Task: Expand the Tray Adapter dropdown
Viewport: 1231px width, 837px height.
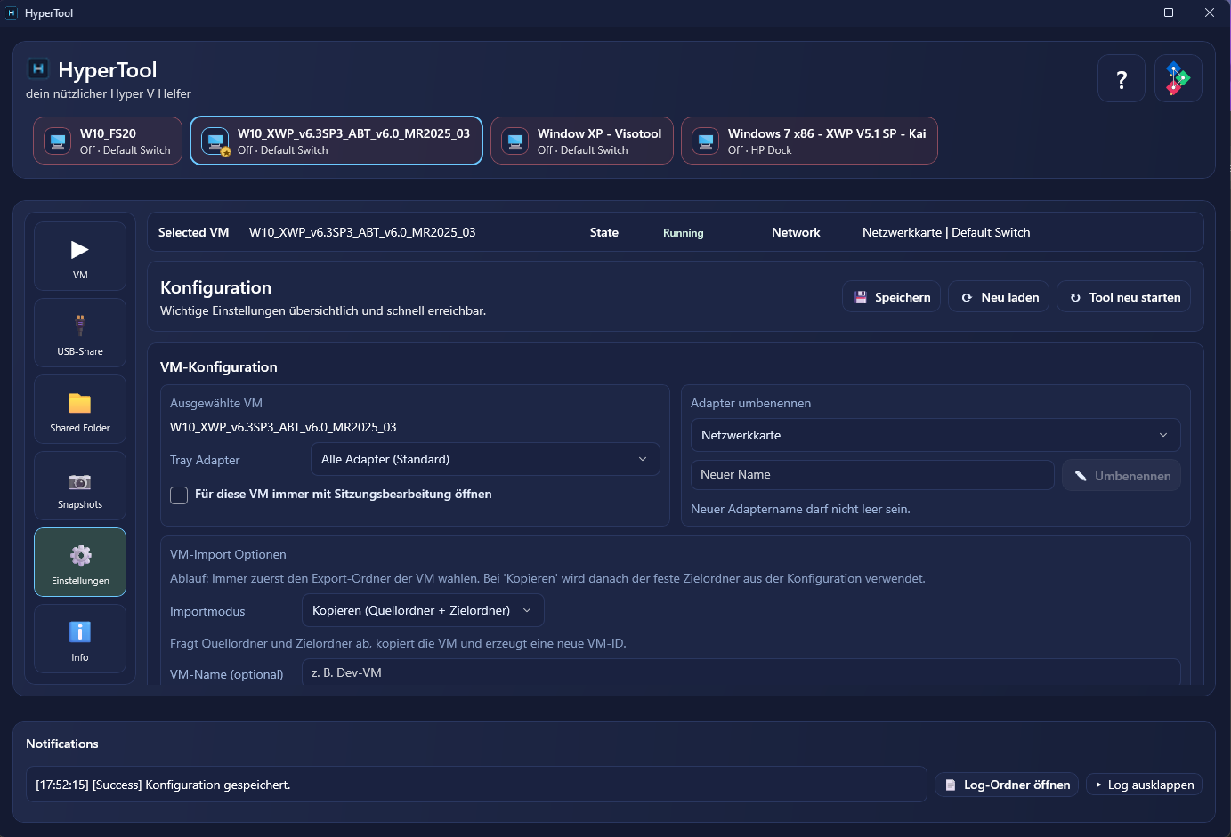Action: (484, 459)
